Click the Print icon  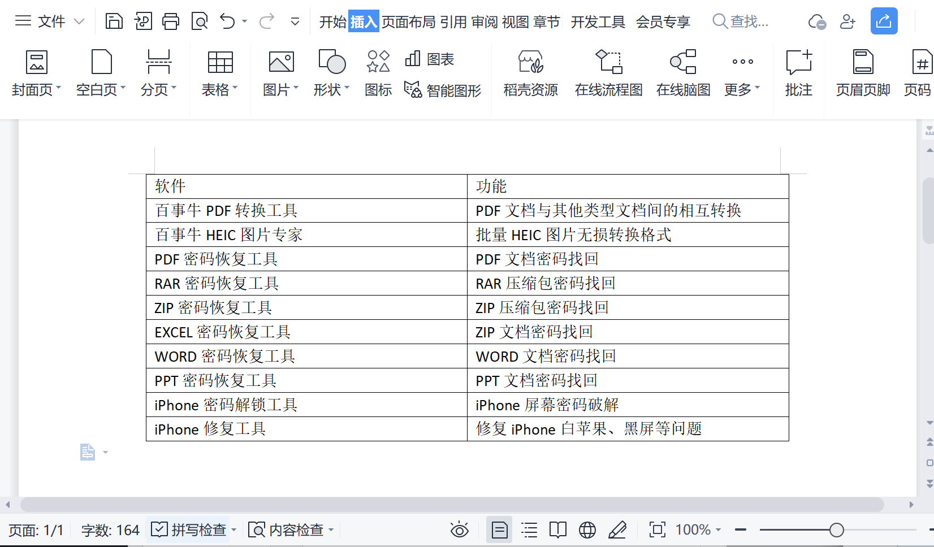coord(171,21)
